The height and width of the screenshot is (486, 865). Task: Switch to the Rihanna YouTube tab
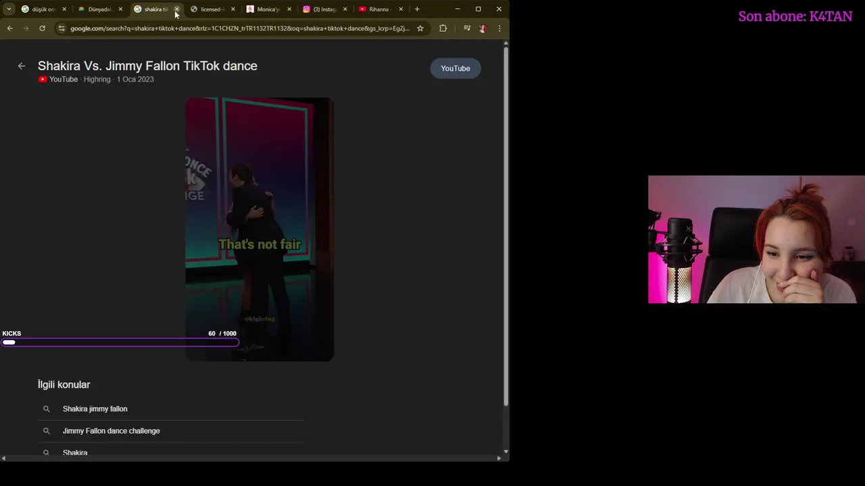378,9
